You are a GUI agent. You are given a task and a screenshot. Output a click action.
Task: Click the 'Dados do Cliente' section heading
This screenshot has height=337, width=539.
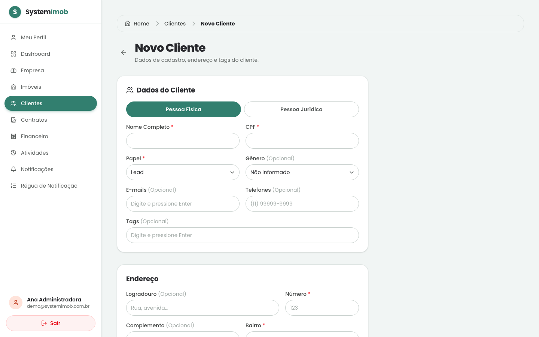(166, 90)
